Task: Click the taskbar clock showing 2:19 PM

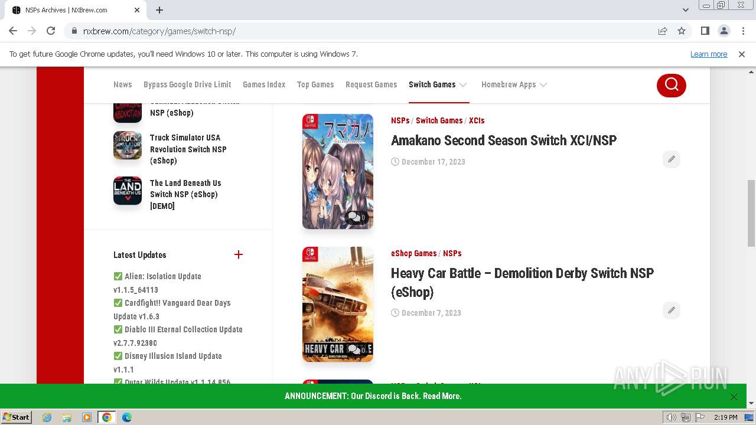Action: [725, 417]
